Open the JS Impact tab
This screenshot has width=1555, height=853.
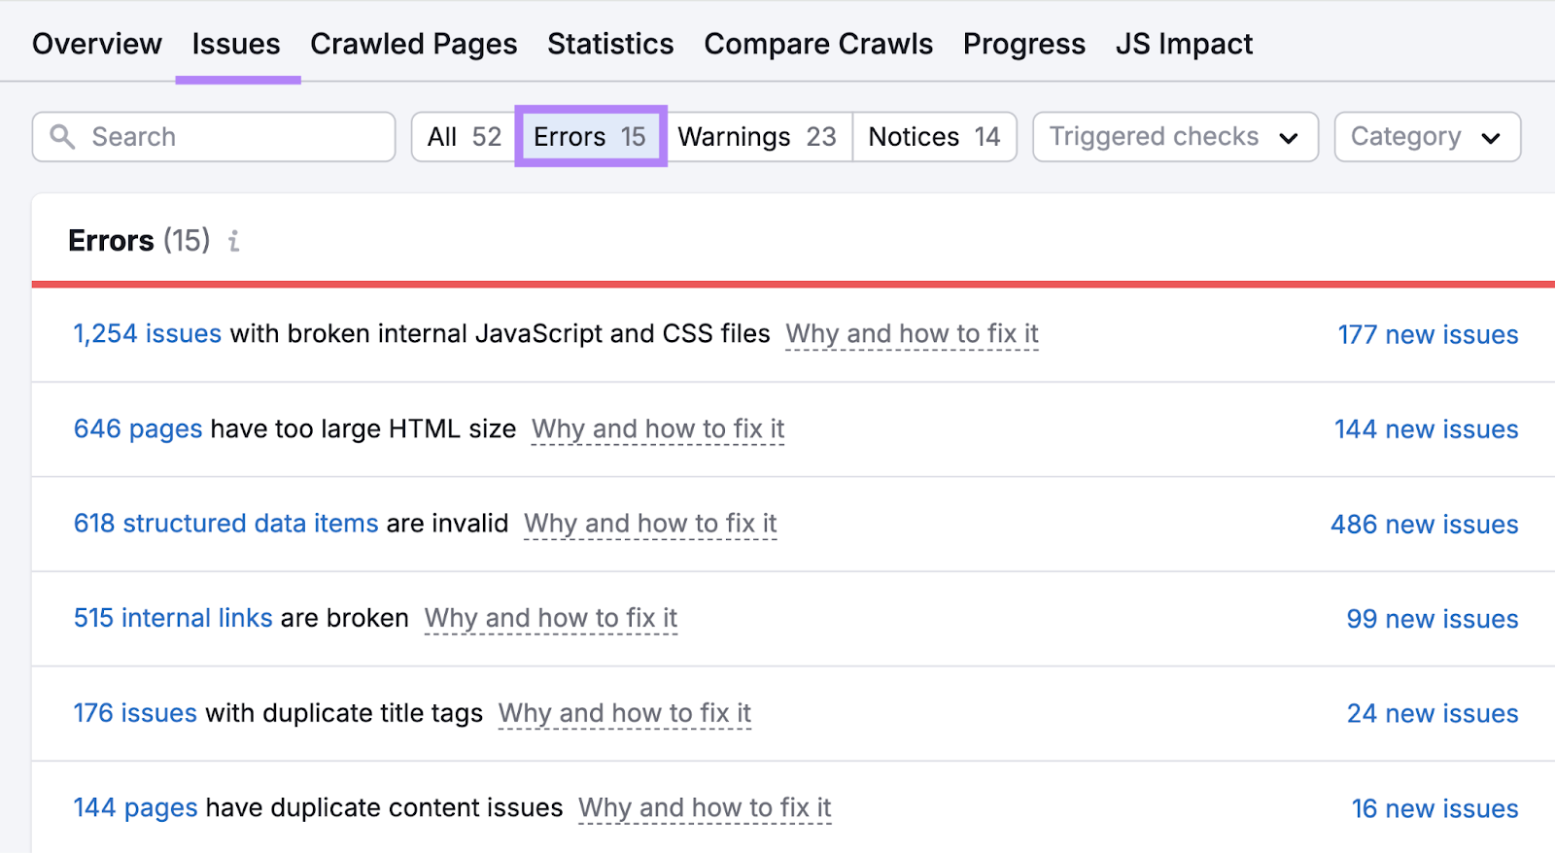coord(1184,44)
